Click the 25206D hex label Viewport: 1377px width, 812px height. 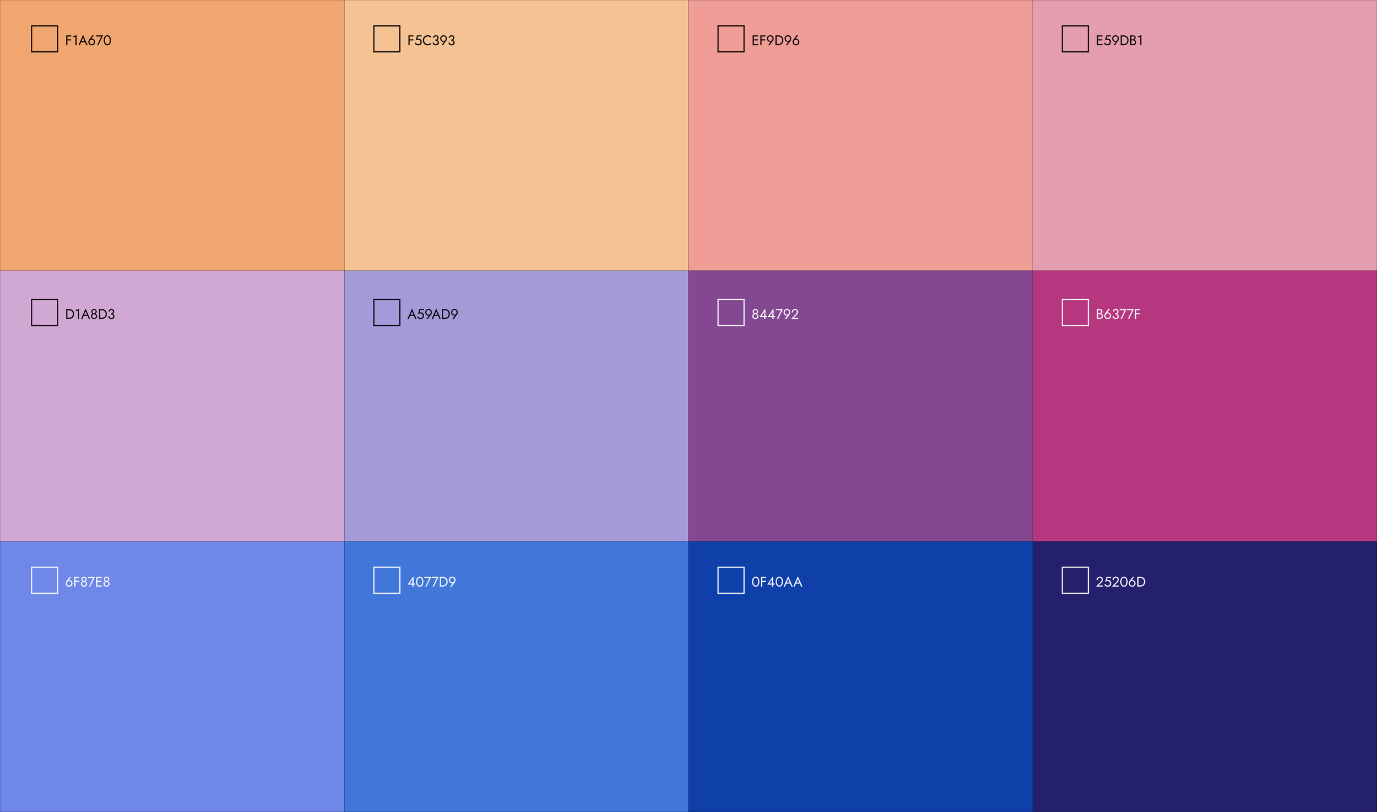(1120, 582)
